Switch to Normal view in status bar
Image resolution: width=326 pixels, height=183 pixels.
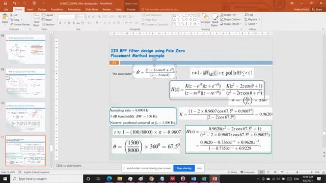tap(261, 172)
